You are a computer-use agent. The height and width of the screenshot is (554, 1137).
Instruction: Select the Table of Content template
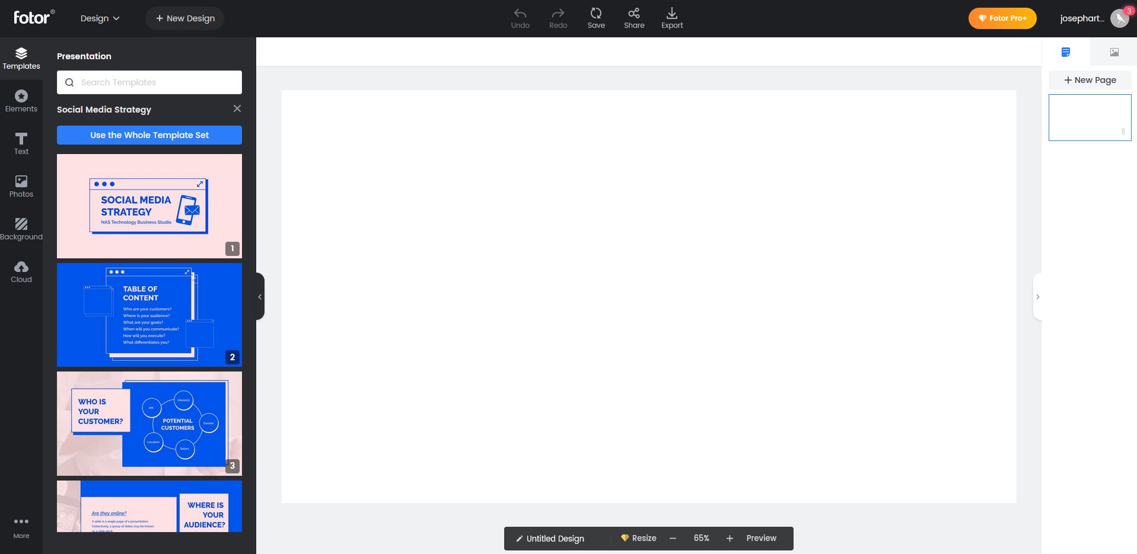coord(149,315)
